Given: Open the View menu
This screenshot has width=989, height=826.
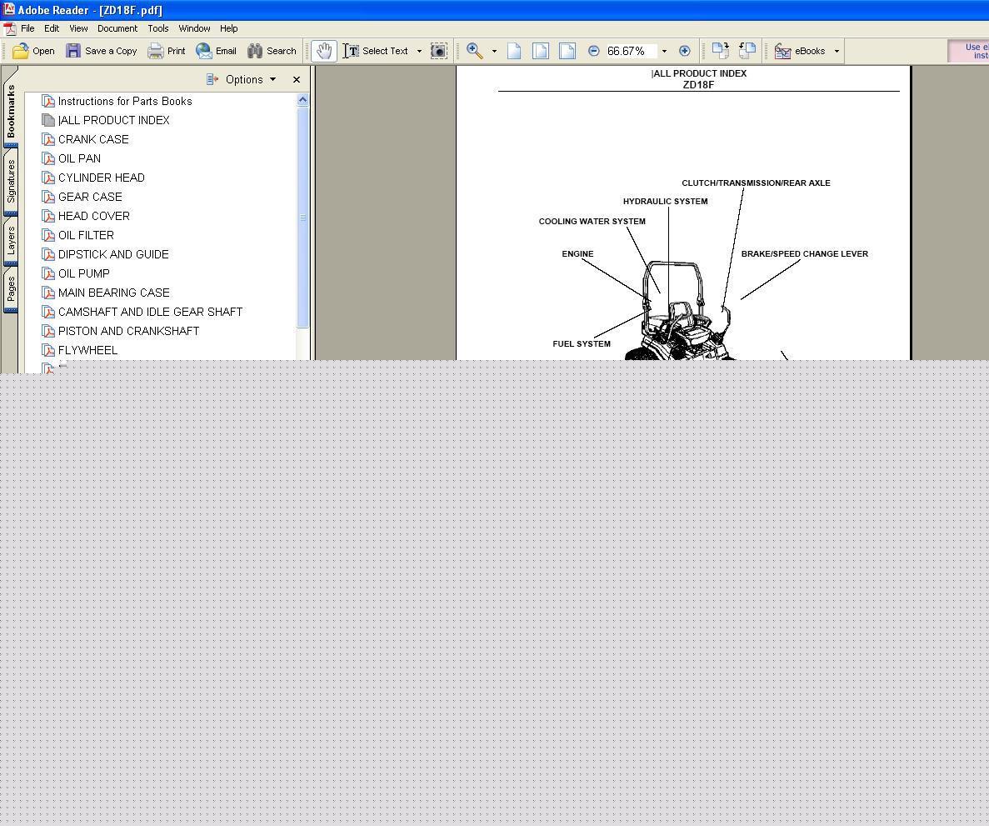Looking at the screenshot, I should click(78, 28).
